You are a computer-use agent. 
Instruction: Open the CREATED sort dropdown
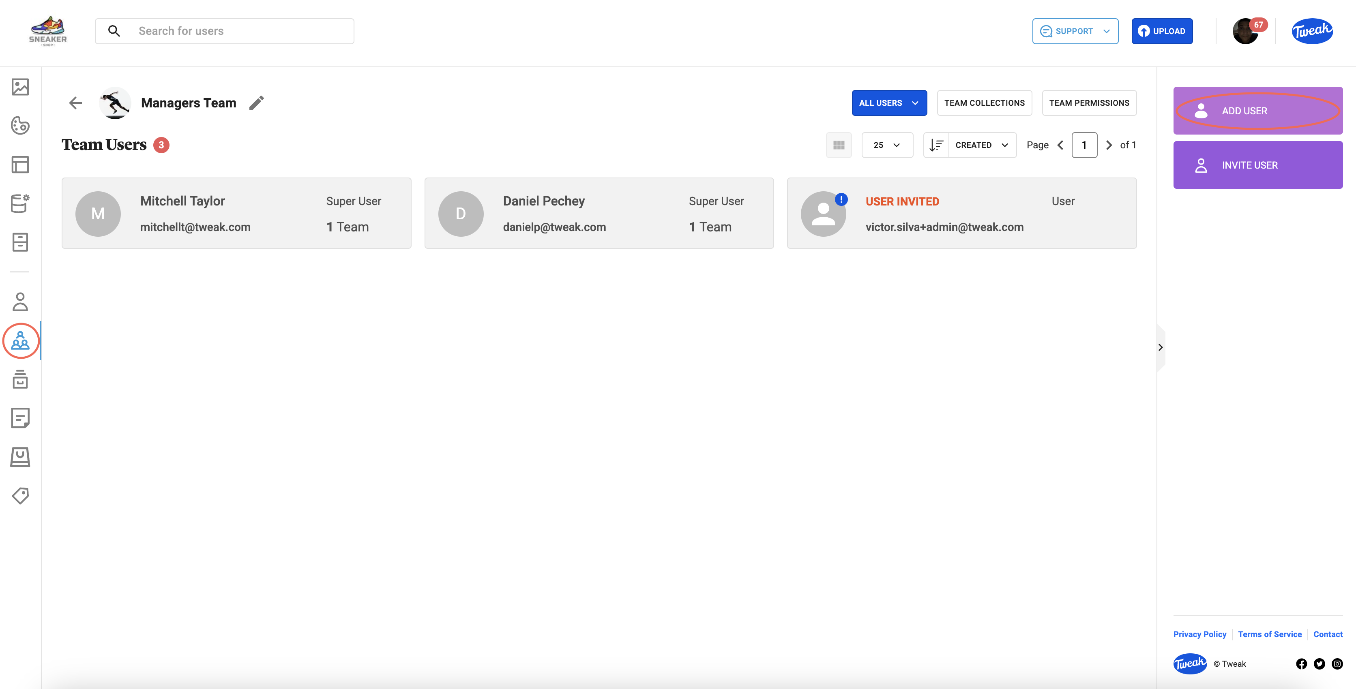(x=982, y=145)
